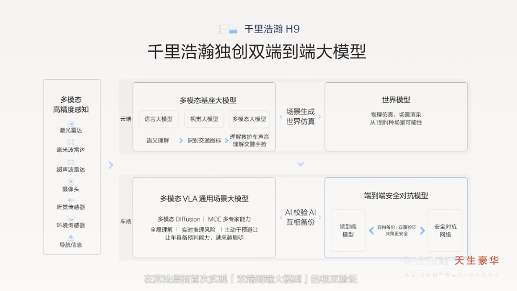Select the 语言大模型 card
This screenshot has height=291, width=517.
coord(158,119)
